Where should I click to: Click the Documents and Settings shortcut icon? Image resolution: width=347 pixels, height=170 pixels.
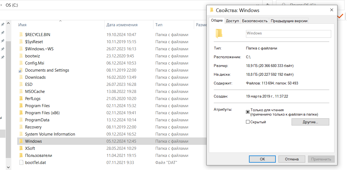tap(21, 70)
